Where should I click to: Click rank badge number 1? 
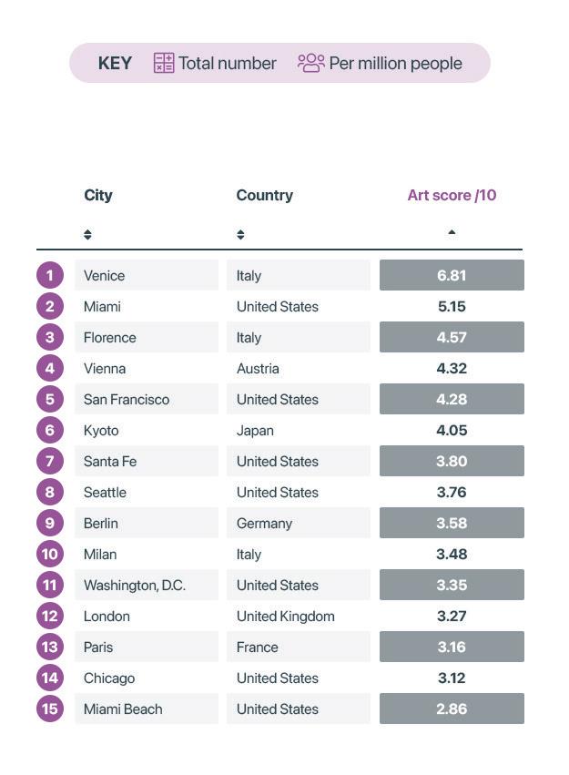(50, 275)
